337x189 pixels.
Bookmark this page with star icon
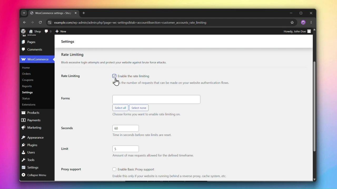pyautogui.click(x=292, y=23)
